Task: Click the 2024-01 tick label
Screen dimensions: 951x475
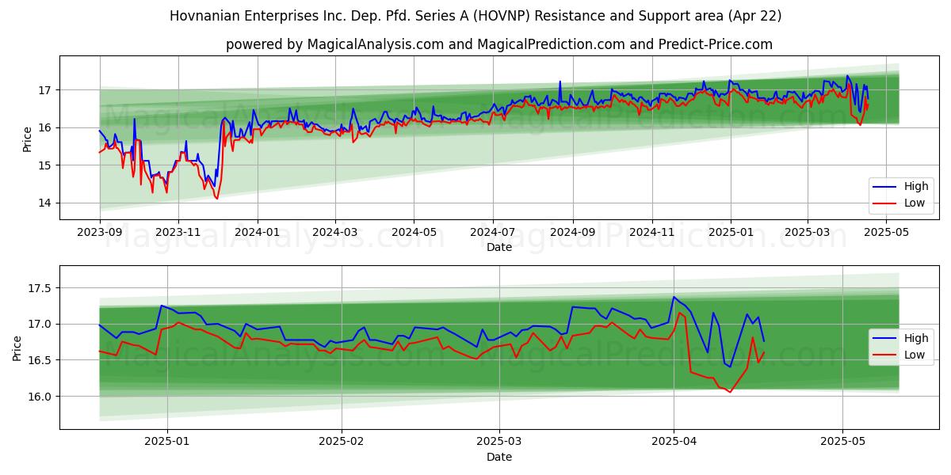Action: [x=257, y=232]
